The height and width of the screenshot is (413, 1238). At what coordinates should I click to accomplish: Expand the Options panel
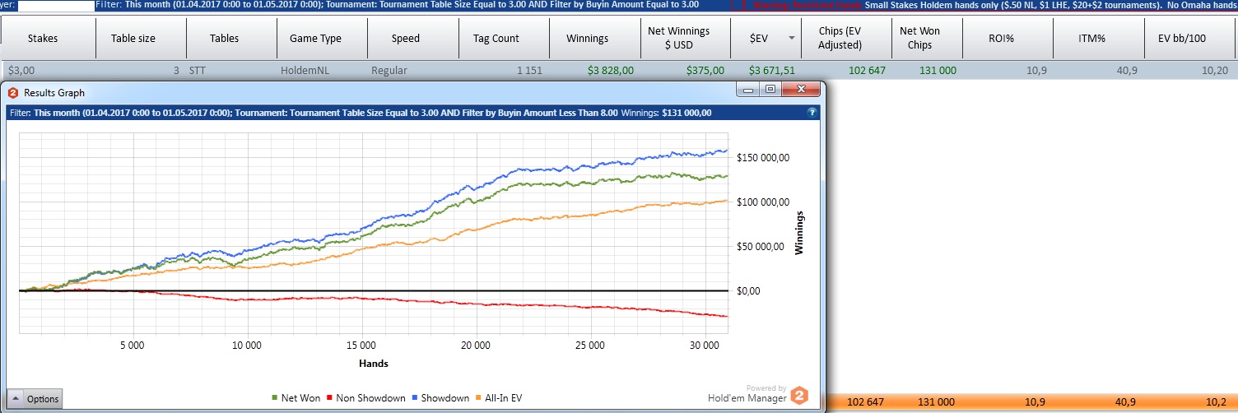tap(35, 399)
